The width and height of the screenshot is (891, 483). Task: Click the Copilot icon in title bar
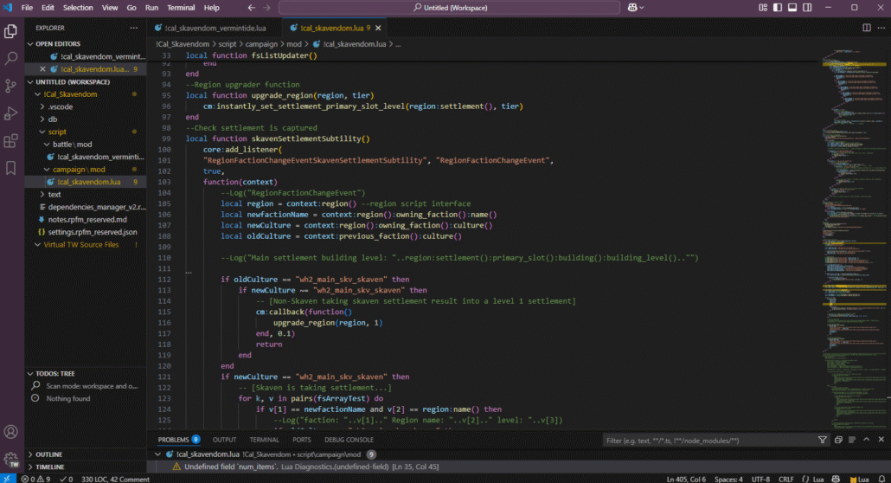631,8
